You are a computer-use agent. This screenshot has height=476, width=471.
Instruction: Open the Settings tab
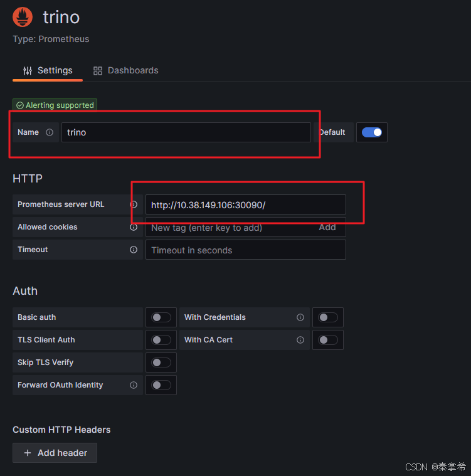(48, 71)
